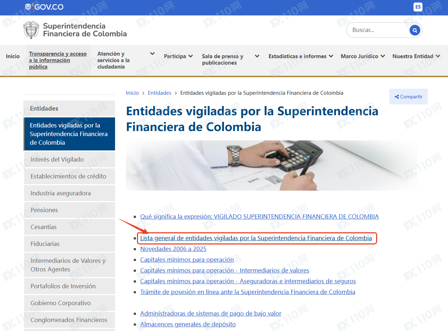
Task: Open Capitales mínimos - Aseguradoras e intermediarios link
Action: 248,281
